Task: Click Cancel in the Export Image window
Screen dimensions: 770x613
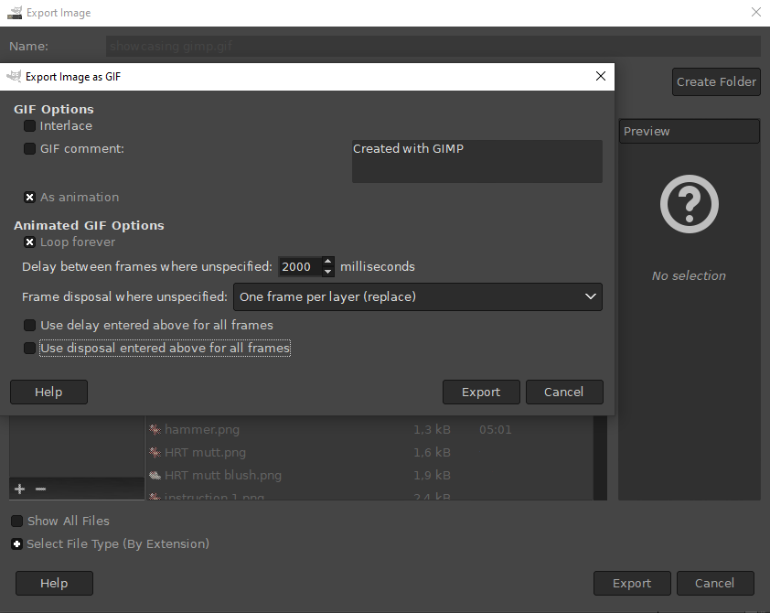Action: coord(715,583)
